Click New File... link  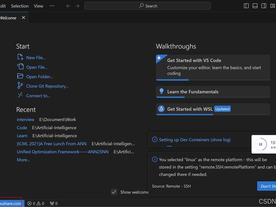pyautogui.click(x=36, y=58)
